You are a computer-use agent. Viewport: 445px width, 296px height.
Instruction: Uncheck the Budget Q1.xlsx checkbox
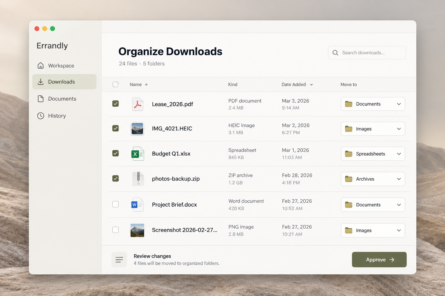[115, 153]
